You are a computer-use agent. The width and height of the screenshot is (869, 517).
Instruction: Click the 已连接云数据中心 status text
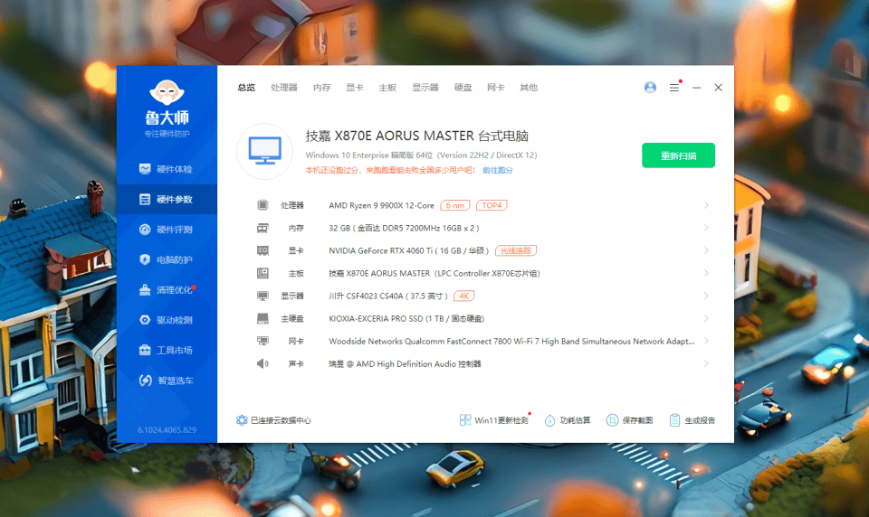pyautogui.click(x=281, y=420)
